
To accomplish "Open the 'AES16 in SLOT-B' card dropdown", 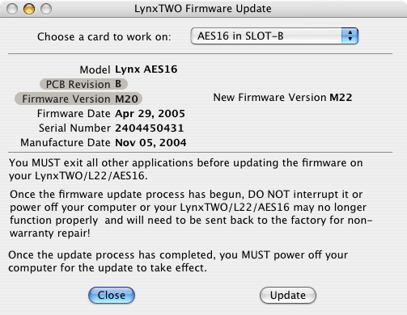I will tap(274, 36).
